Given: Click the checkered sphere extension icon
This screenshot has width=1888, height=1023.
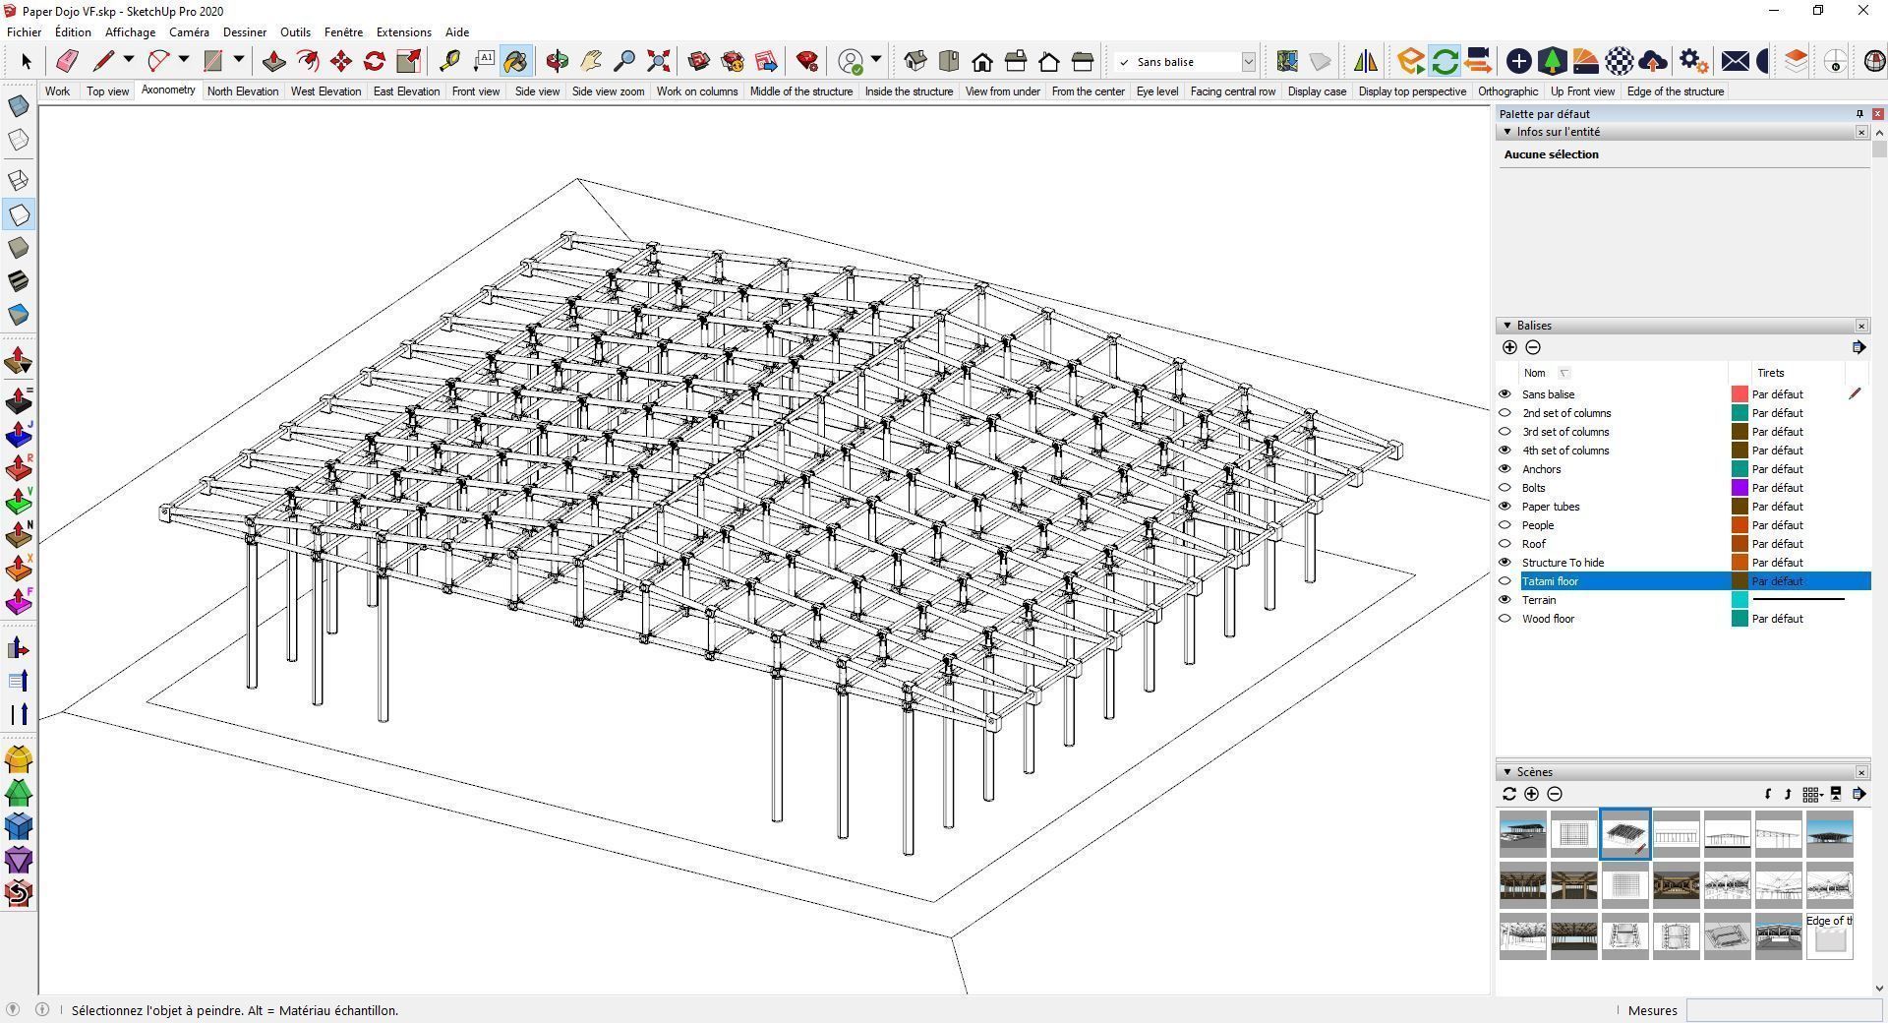Looking at the screenshot, I should click(1619, 61).
